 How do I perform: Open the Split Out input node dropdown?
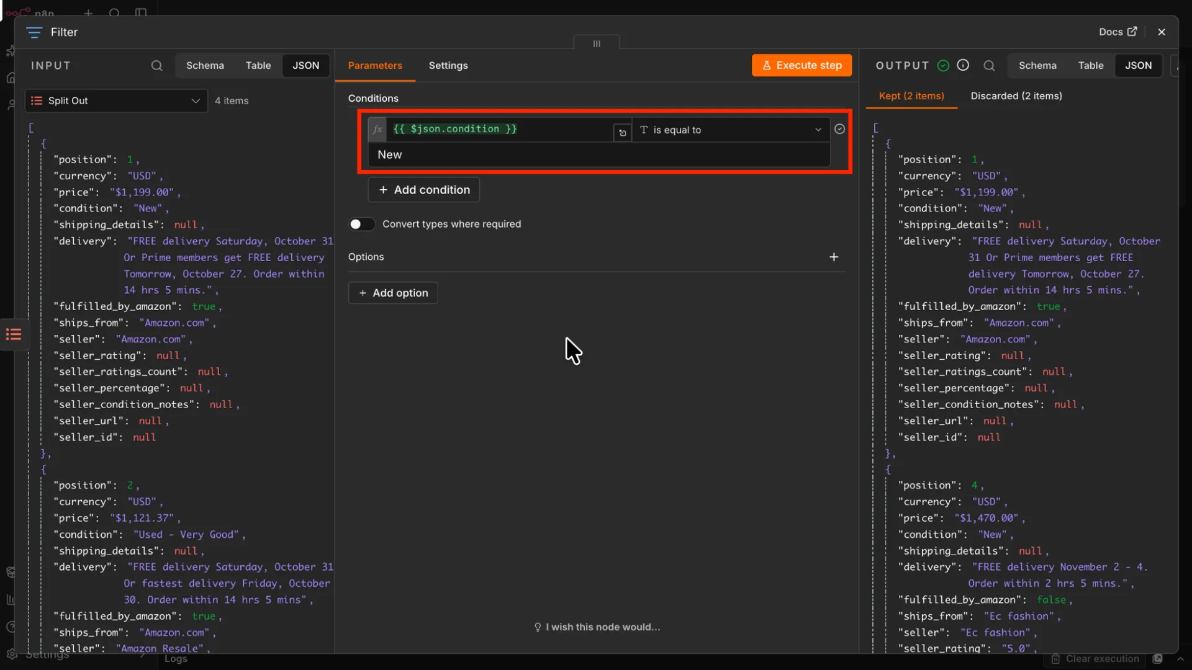click(116, 100)
